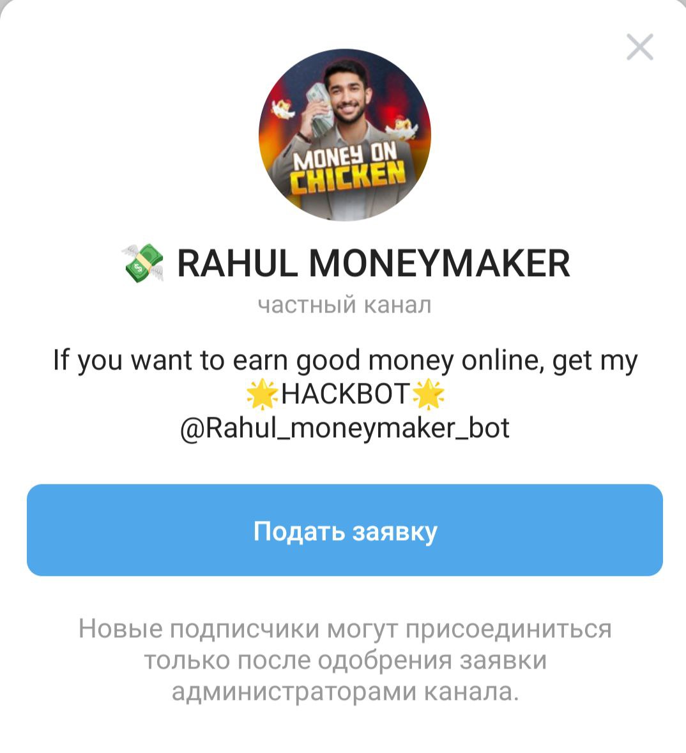Click the HACKBOT text in description
This screenshot has height=753, width=686.
pos(346,394)
